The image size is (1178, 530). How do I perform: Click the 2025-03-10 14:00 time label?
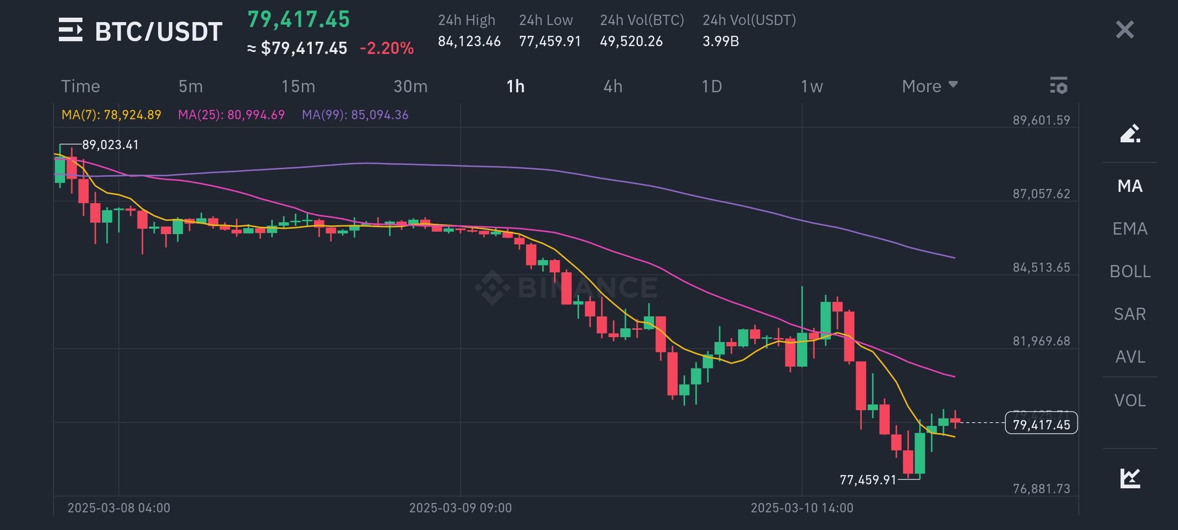click(802, 508)
